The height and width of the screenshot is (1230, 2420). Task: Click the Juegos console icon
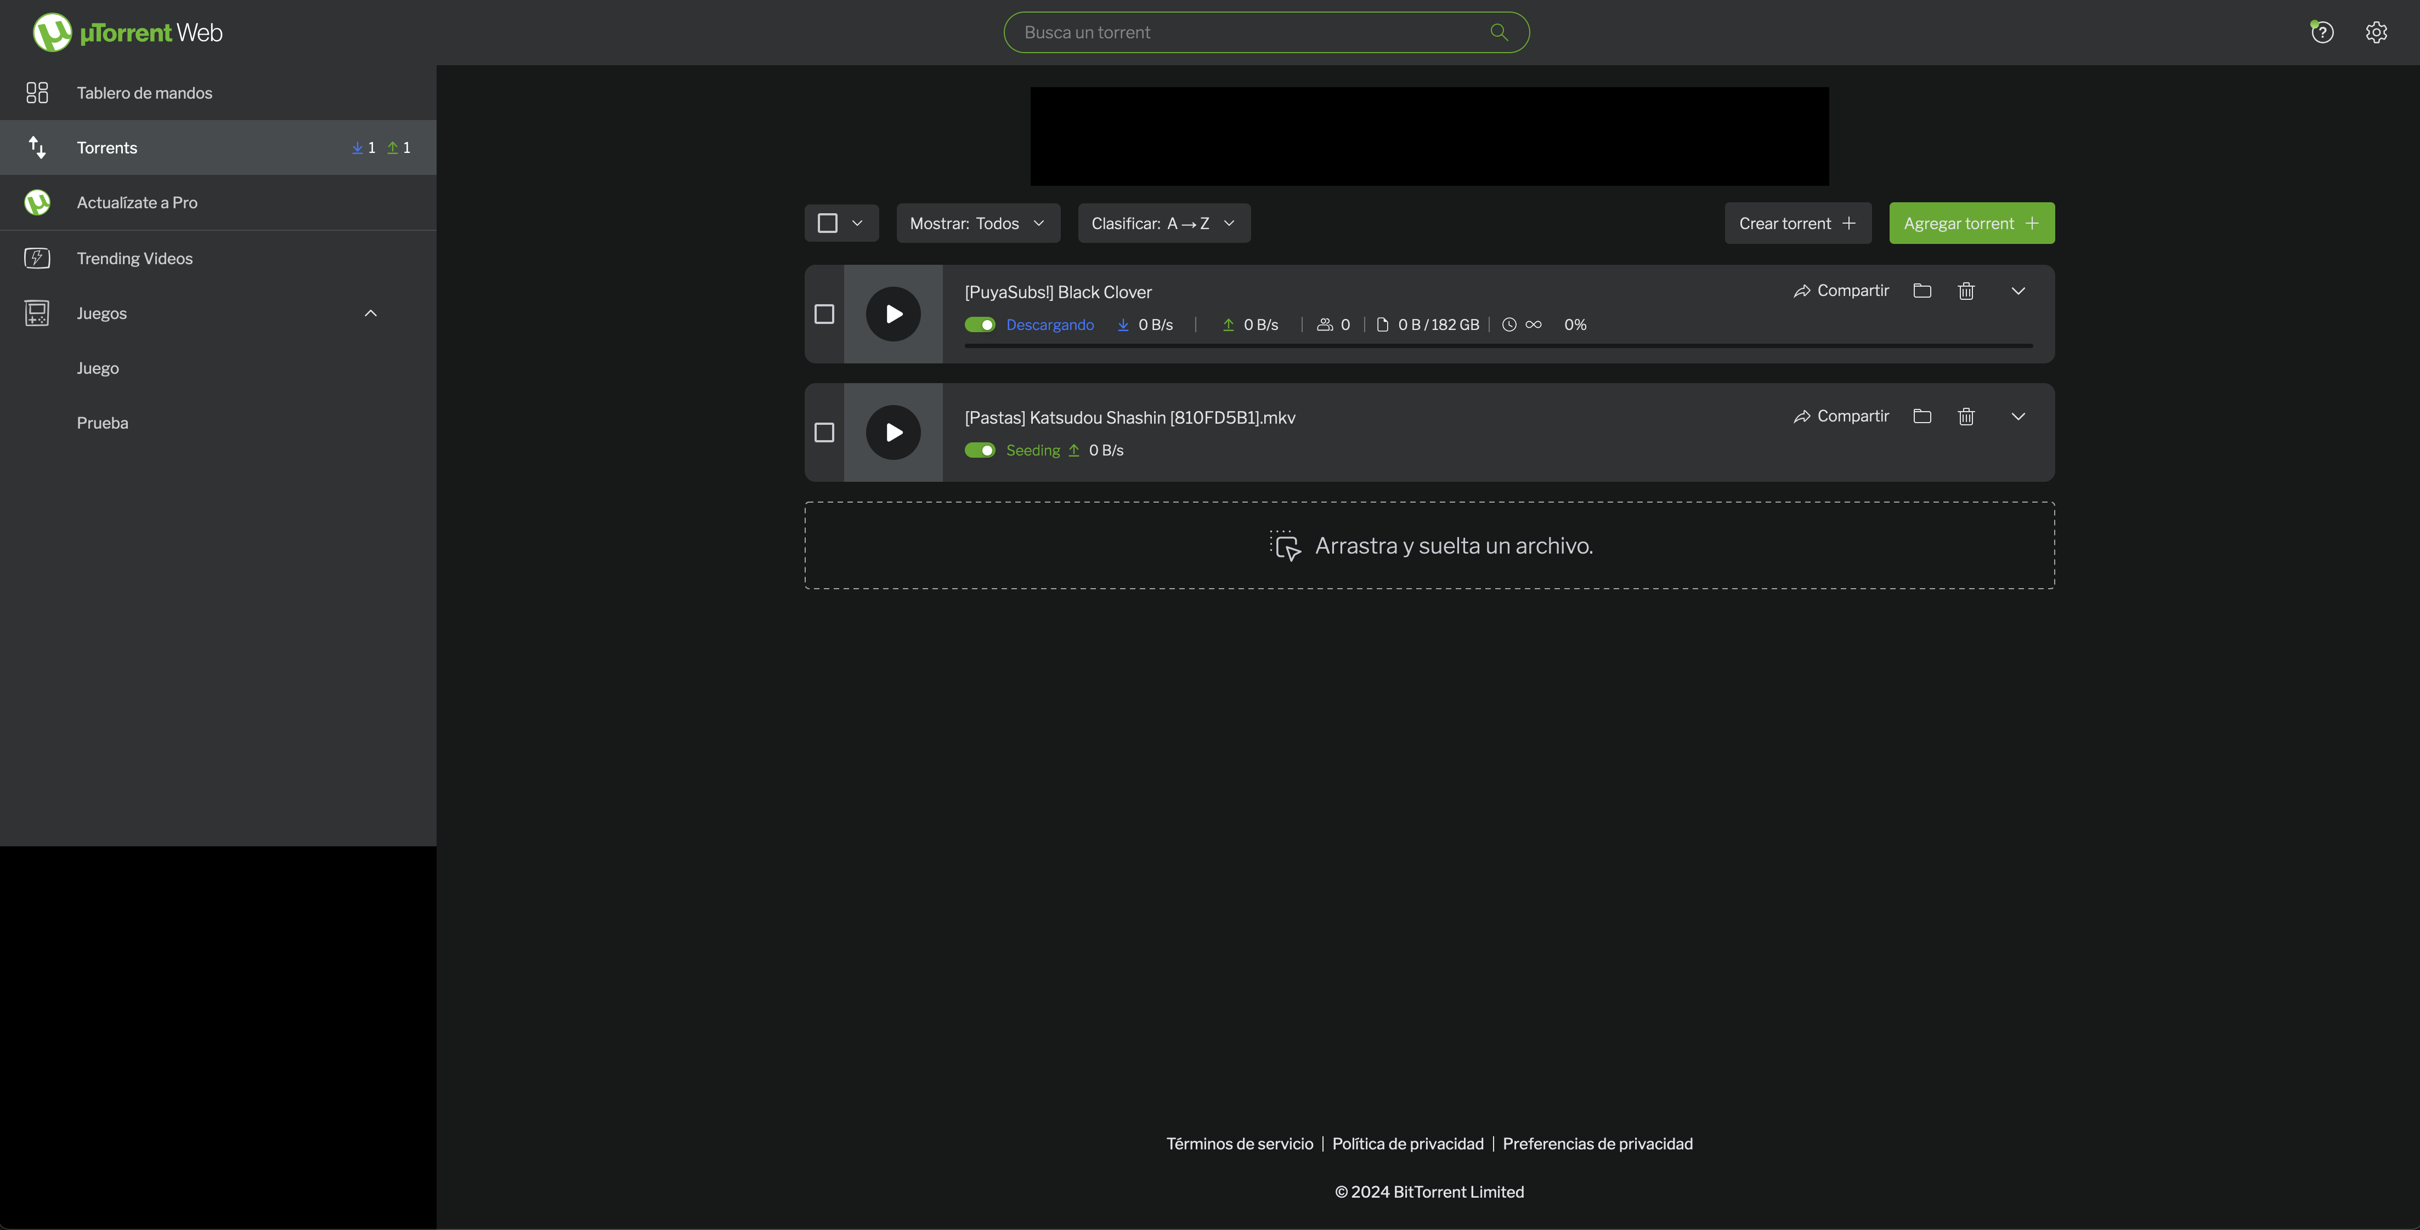[37, 314]
